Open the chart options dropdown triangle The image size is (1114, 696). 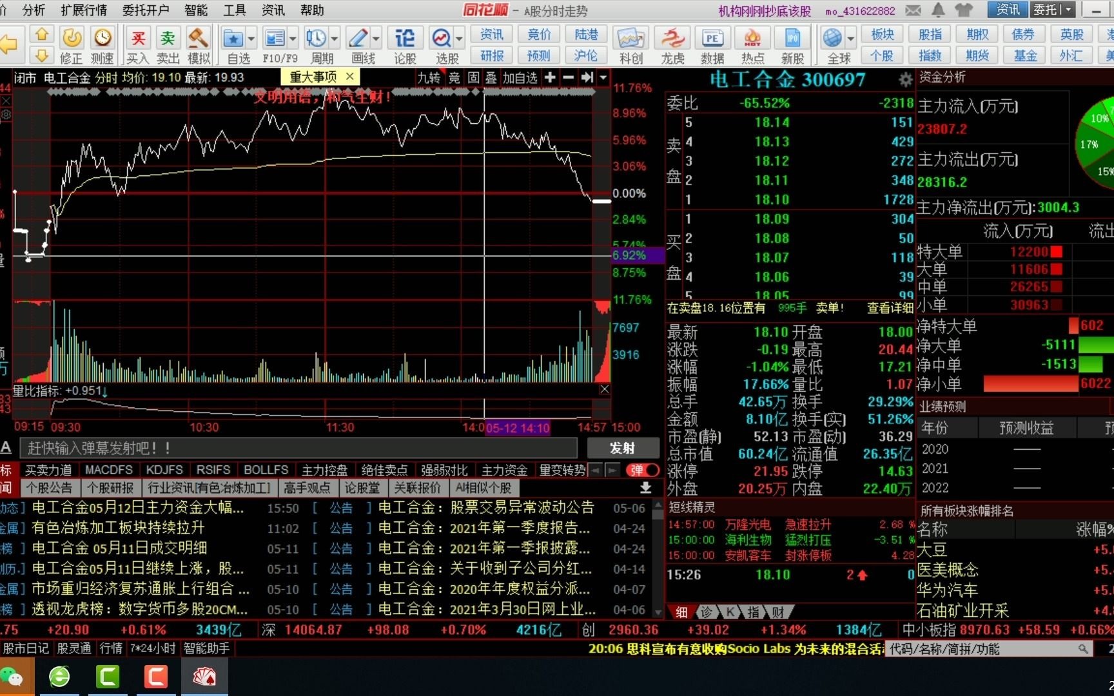tap(603, 77)
